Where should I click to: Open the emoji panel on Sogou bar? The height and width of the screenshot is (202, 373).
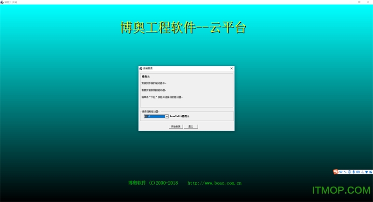pyautogui.click(x=349, y=172)
